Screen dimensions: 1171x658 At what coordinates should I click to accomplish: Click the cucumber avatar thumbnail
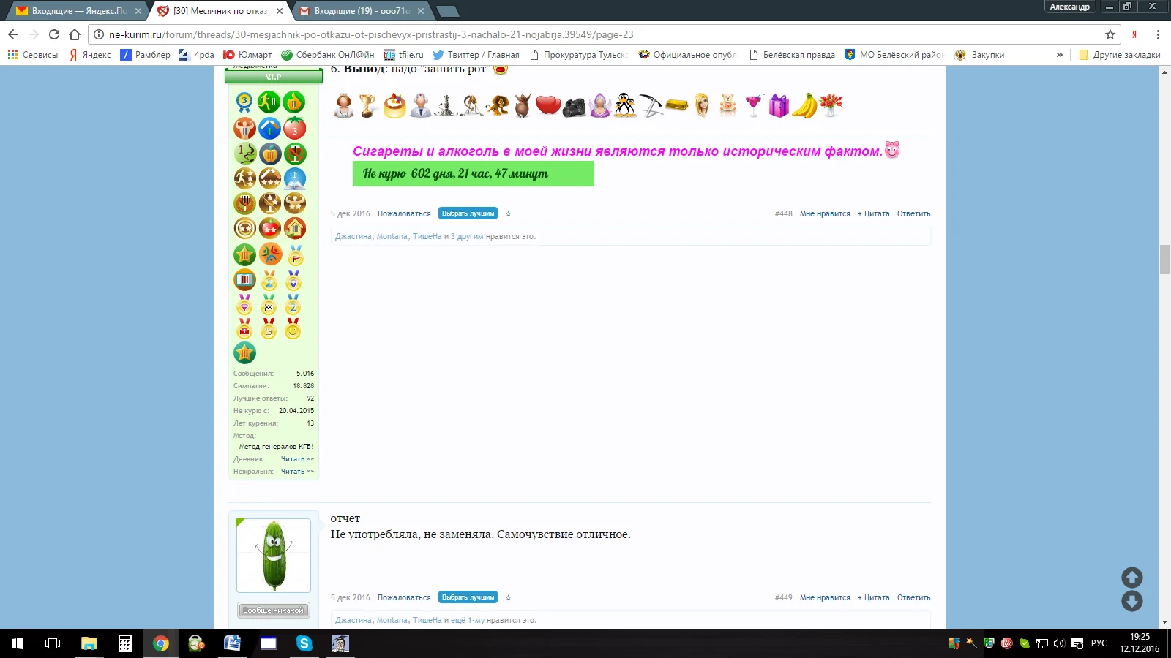click(274, 556)
